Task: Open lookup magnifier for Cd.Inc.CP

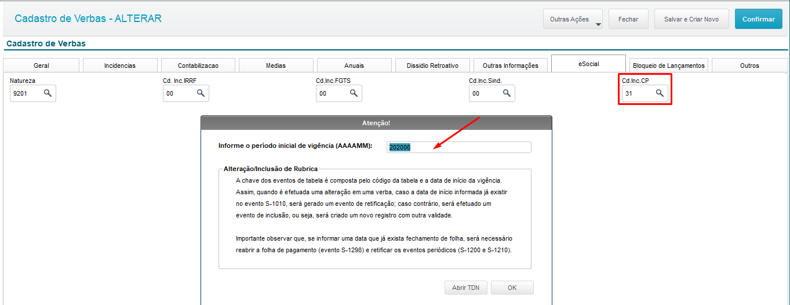Action: [x=660, y=93]
